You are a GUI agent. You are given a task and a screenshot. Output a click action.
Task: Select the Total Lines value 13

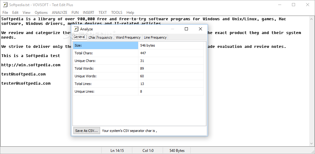[x=171, y=83]
